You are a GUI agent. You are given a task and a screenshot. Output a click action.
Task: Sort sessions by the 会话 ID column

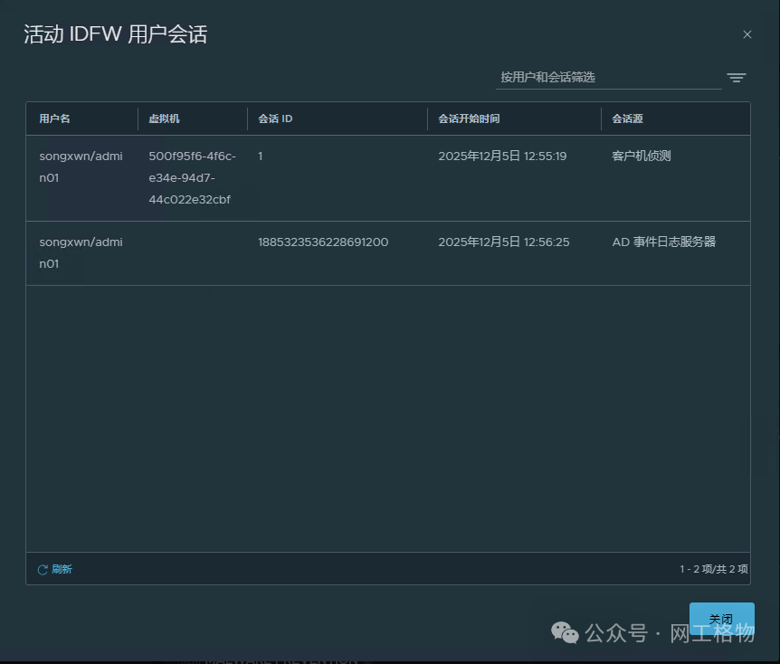pyautogui.click(x=274, y=119)
